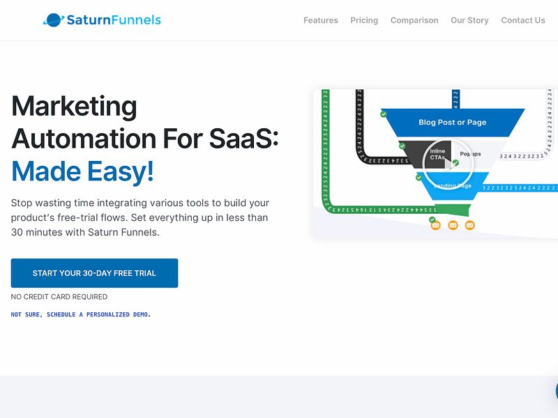Image resolution: width=558 pixels, height=418 pixels.
Task: Click the middle orange email envelope icon
Action: pos(453,225)
